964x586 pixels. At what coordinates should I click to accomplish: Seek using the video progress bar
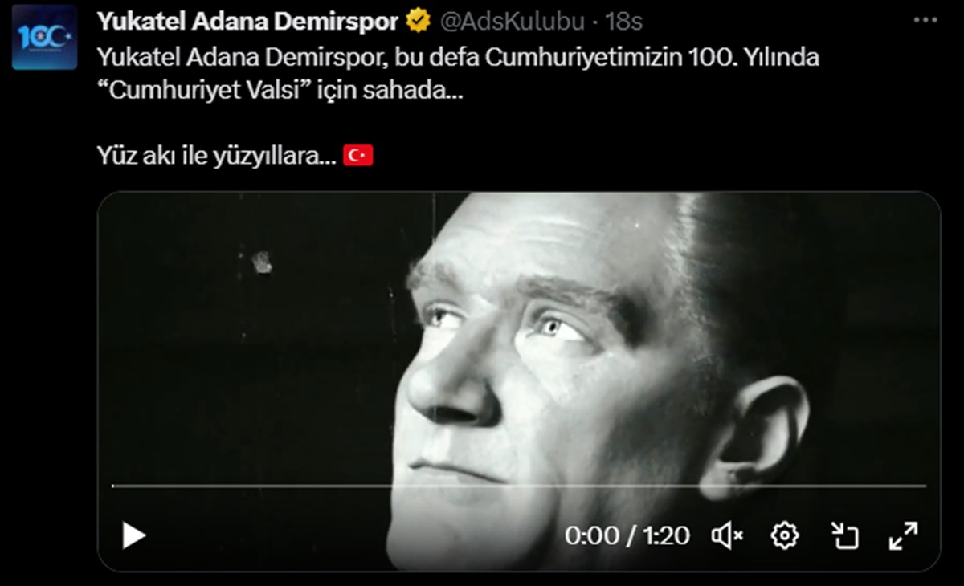519,486
